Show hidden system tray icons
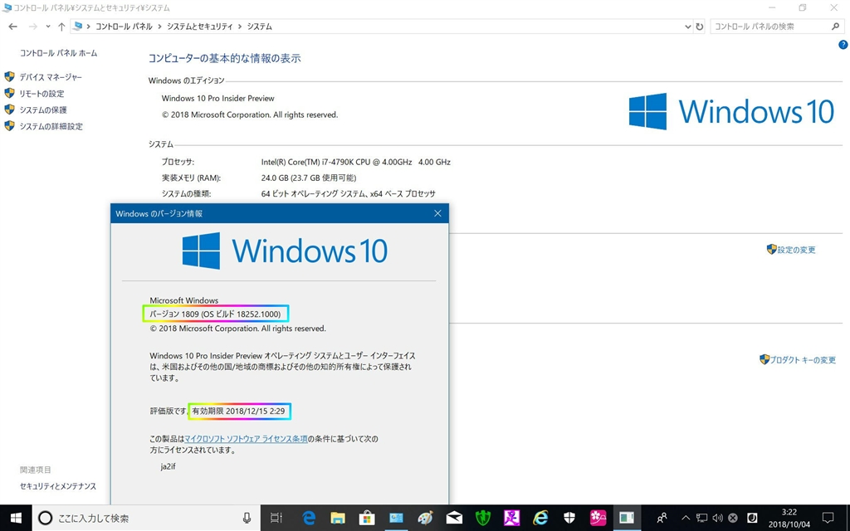The height and width of the screenshot is (531, 850). coord(686,518)
